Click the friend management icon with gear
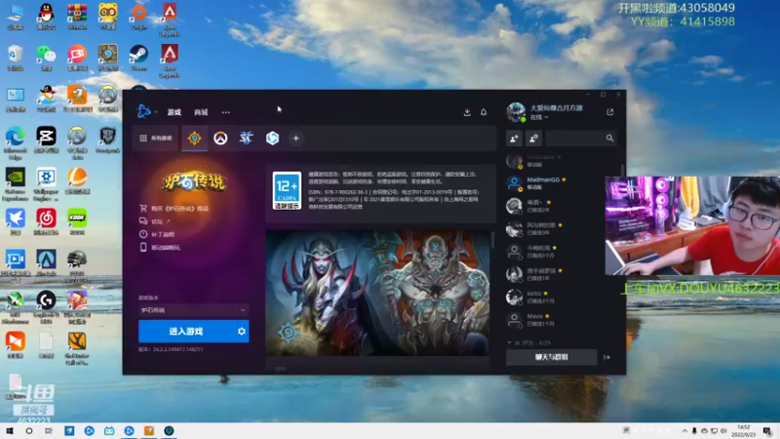780x439 pixels. [x=533, y=139]
